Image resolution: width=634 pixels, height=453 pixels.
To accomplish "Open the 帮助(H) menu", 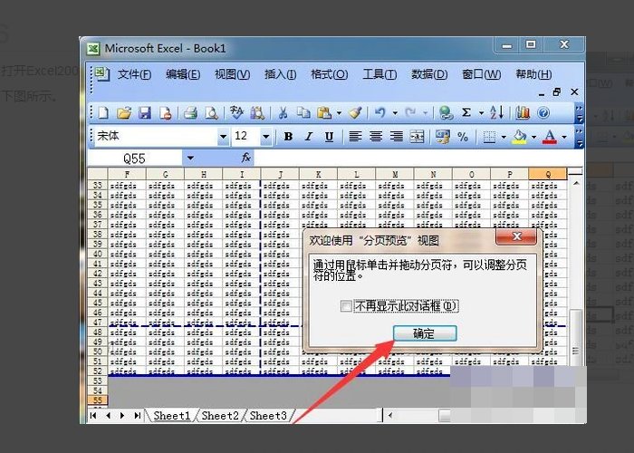I will click(x=533, y=74).
